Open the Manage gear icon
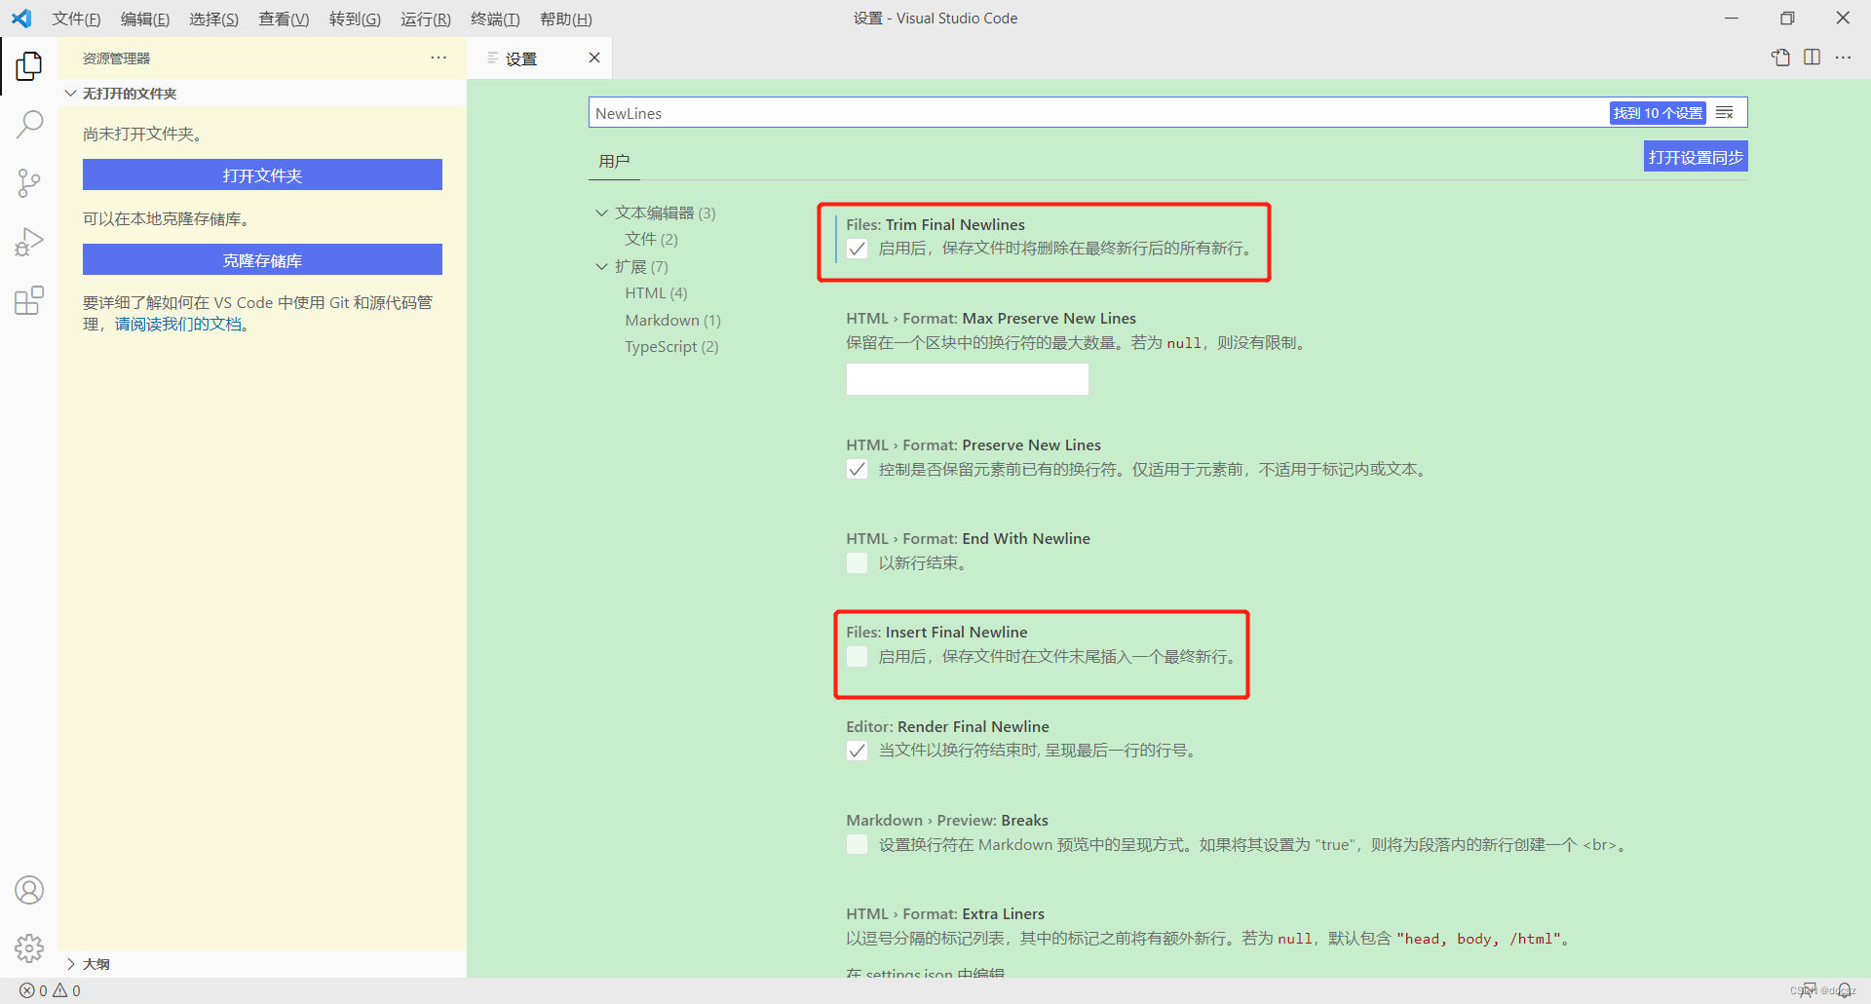Viewport: 1871px width, 1004px height. pos(29,947)
